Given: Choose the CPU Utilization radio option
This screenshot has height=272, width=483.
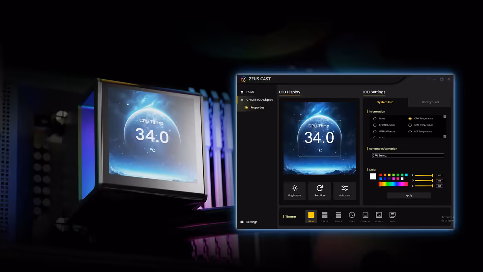Looking at the screenshot, I should (x=375, y=125).
